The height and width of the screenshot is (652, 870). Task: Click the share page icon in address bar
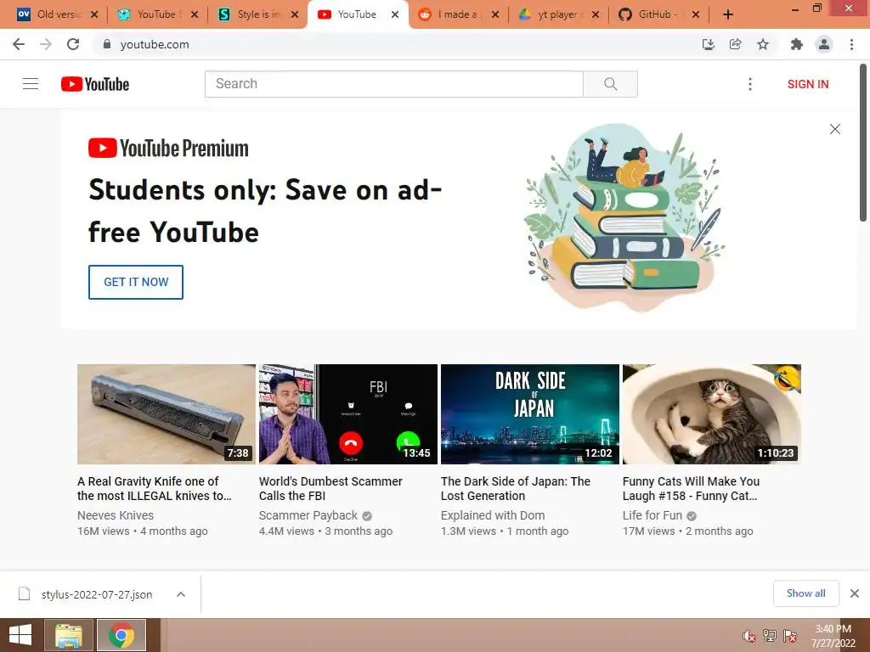click(x=736, y=44)
